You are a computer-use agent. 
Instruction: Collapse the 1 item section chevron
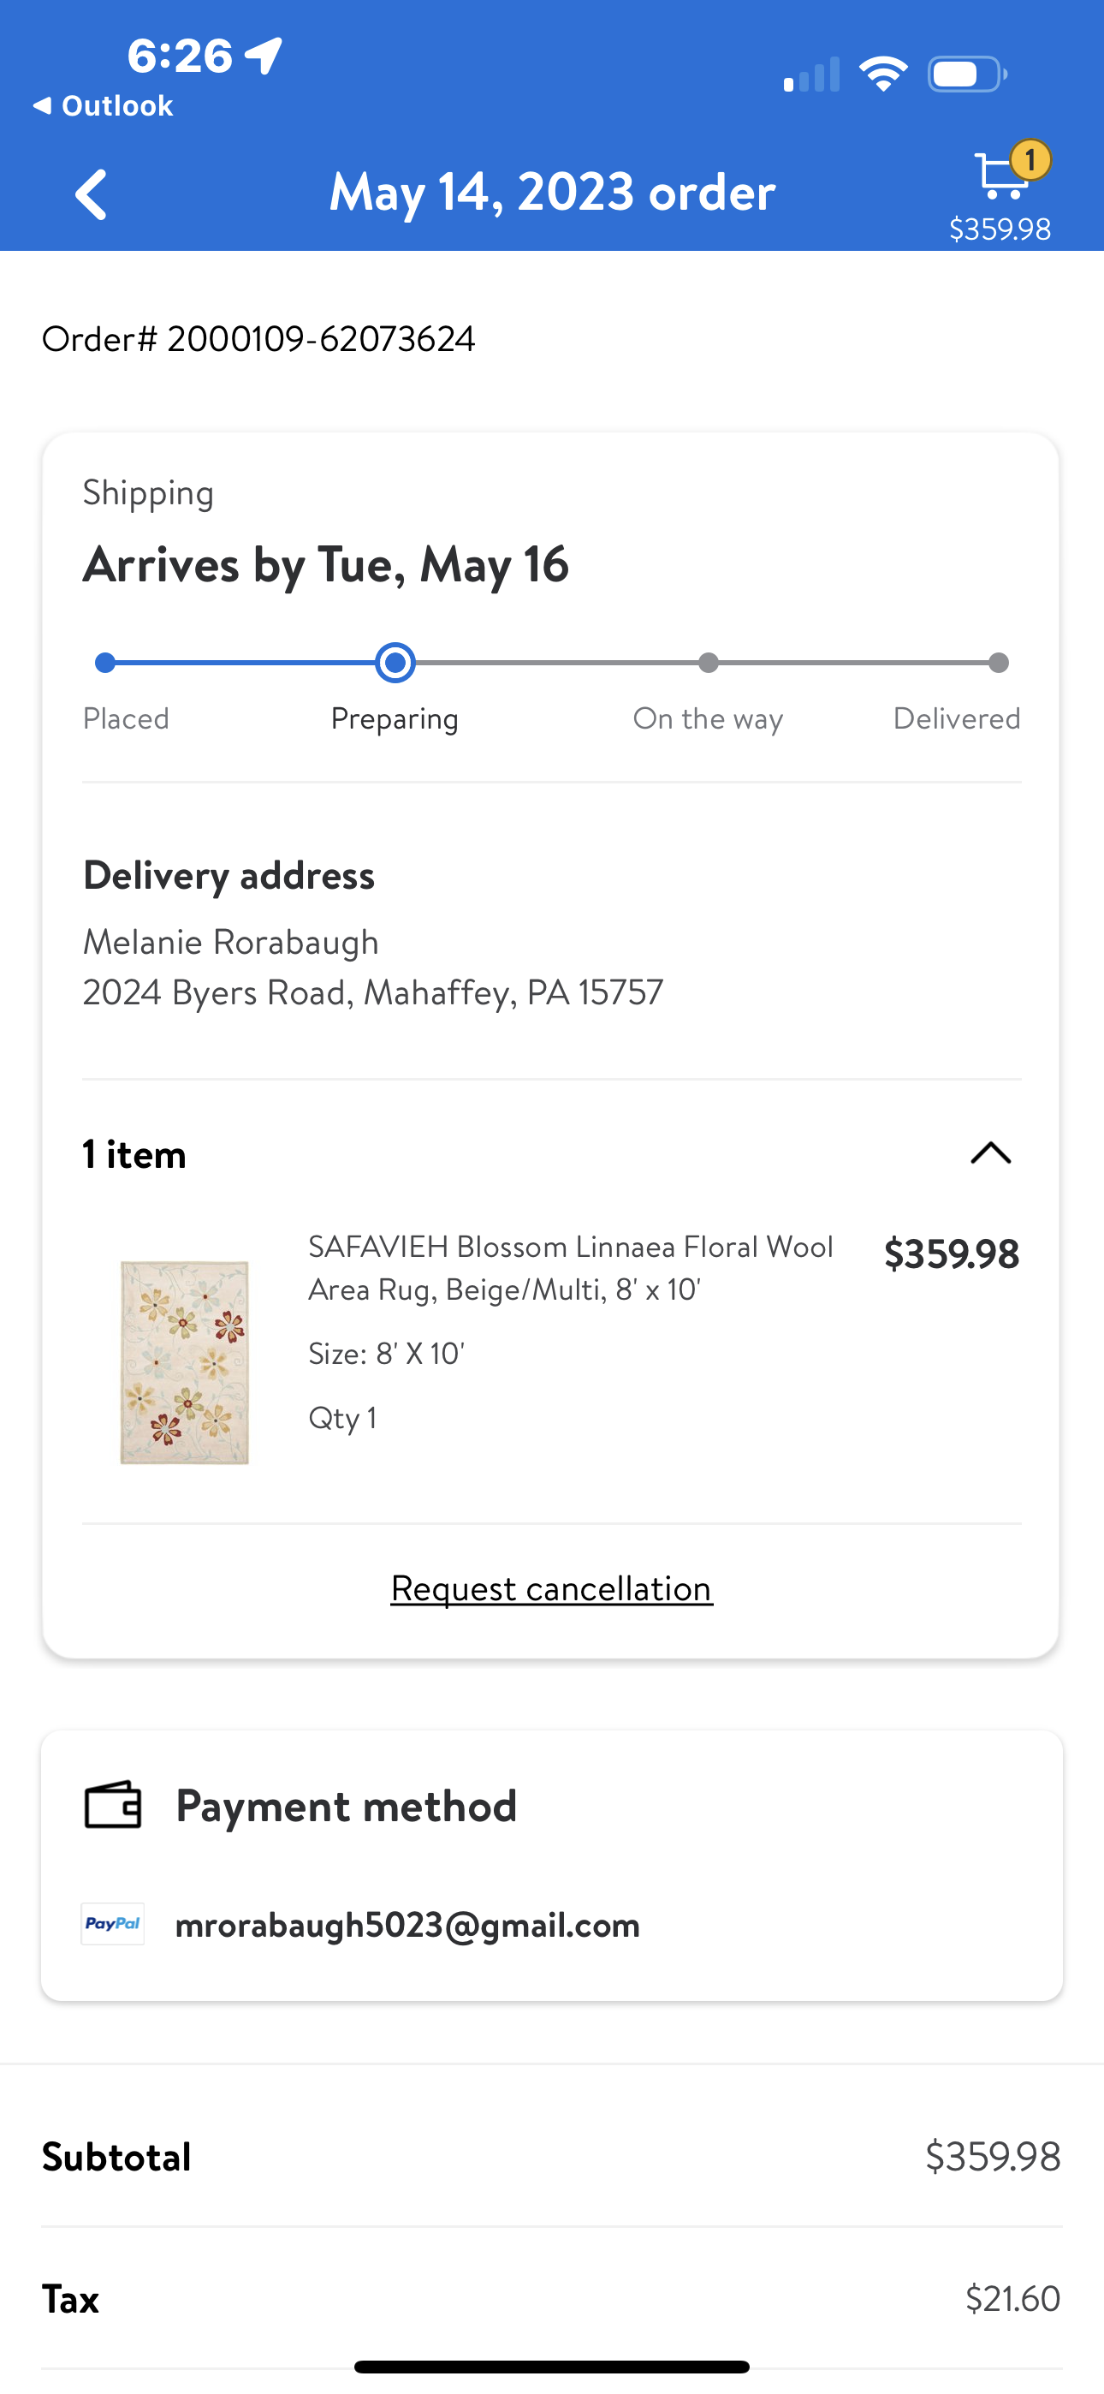click(x=991, y=1153)
